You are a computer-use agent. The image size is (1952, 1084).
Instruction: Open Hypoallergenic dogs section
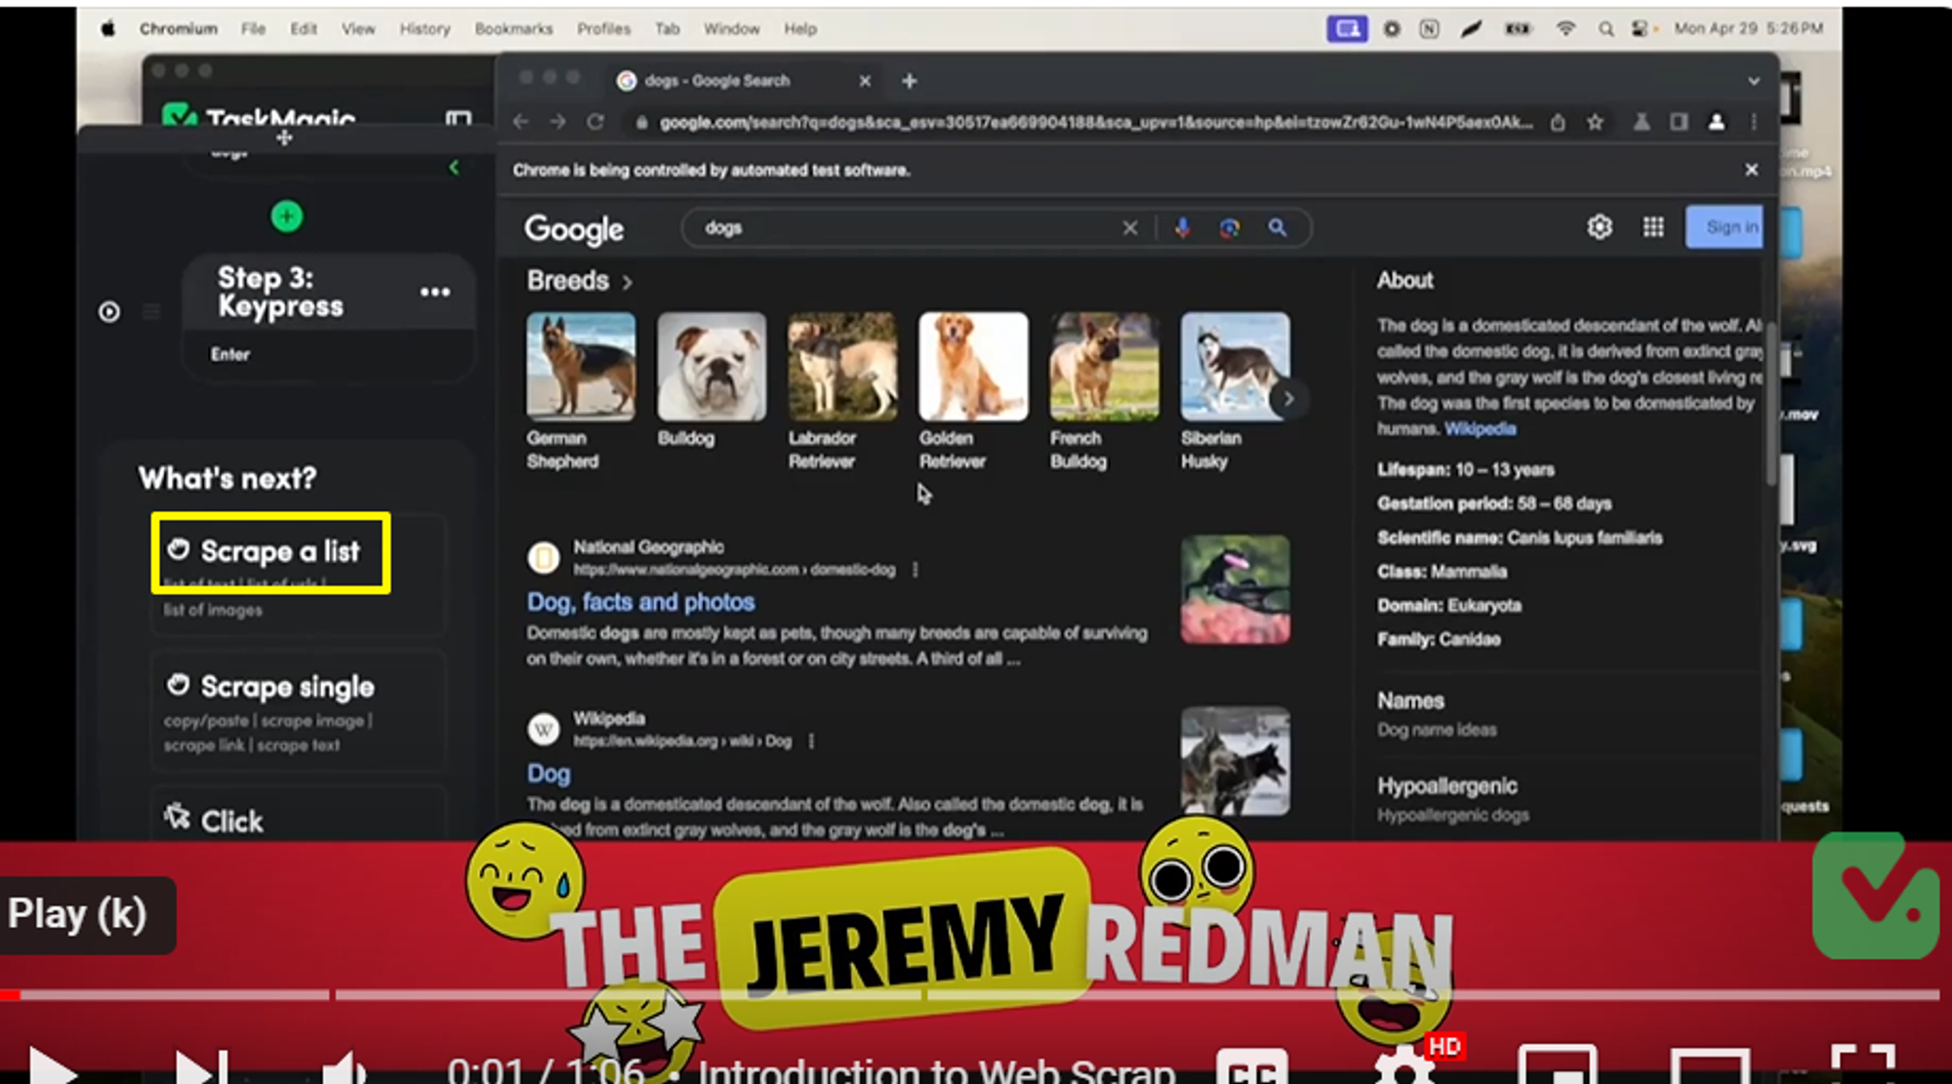click(x=1453, y=799)
